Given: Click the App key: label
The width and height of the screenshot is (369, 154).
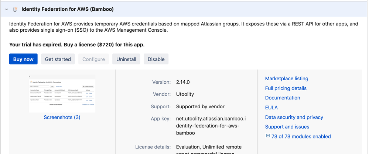Looking at the screenshot, I should click(161, 119).
